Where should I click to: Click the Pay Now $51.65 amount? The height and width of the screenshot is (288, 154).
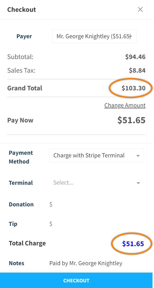[x=131, y=120]
